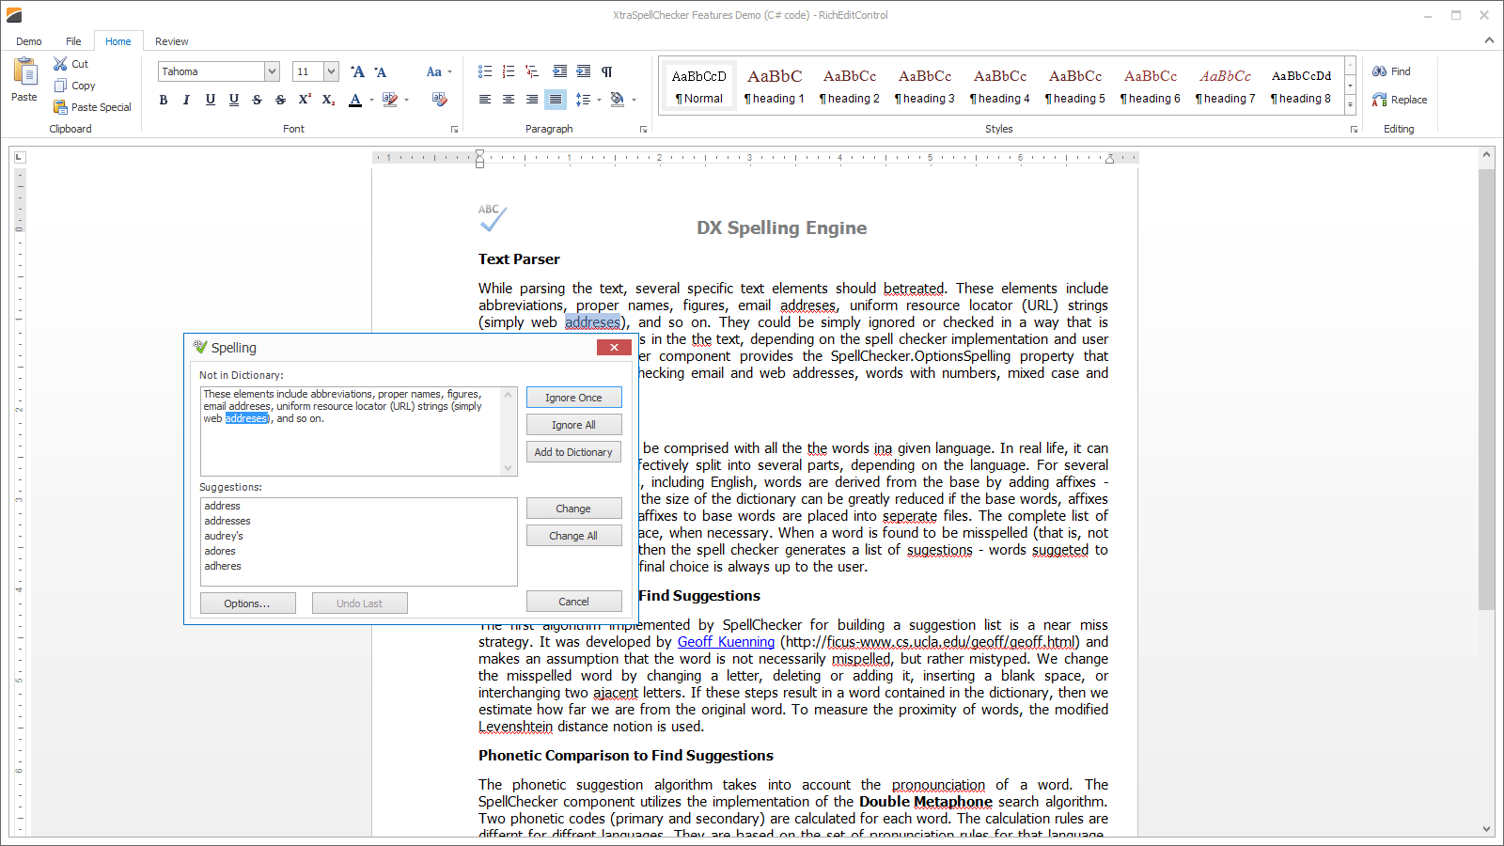This screenshot has height=846, width=1504.
Task: Align text right
Action: pyautogui.click(x=532, y=100)
